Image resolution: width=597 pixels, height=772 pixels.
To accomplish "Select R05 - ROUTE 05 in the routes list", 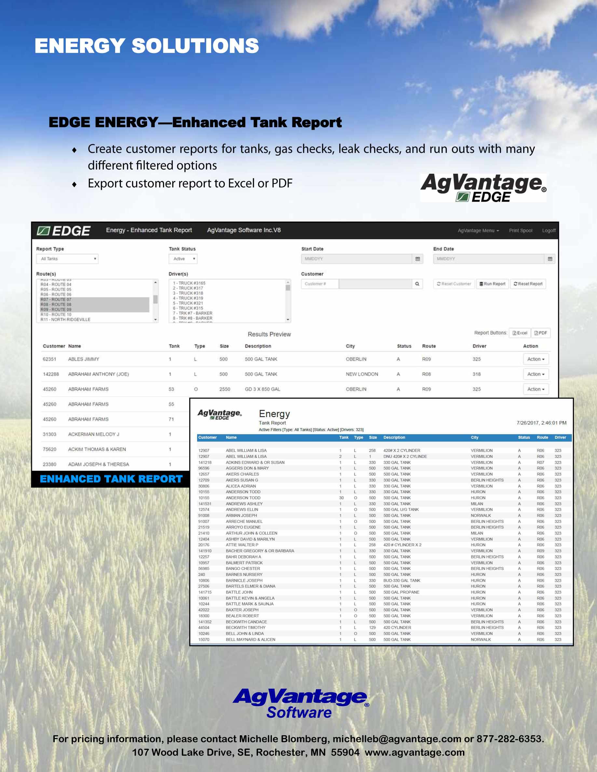I will 94,290.
